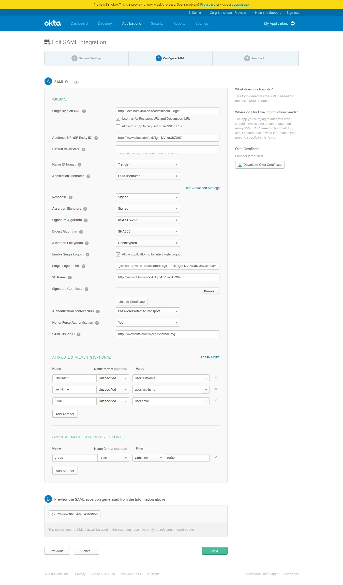Remove the FirstName attribute row
This screenshot has height=585, width=343.
(x=216, y=378)
